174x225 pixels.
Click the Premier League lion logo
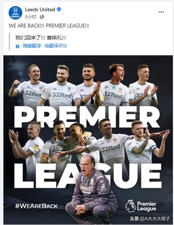131,206
